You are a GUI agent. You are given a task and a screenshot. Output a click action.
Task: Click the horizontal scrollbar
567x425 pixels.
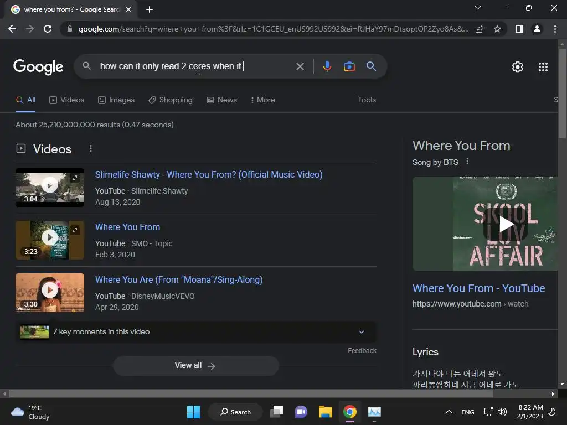[251, 393]
